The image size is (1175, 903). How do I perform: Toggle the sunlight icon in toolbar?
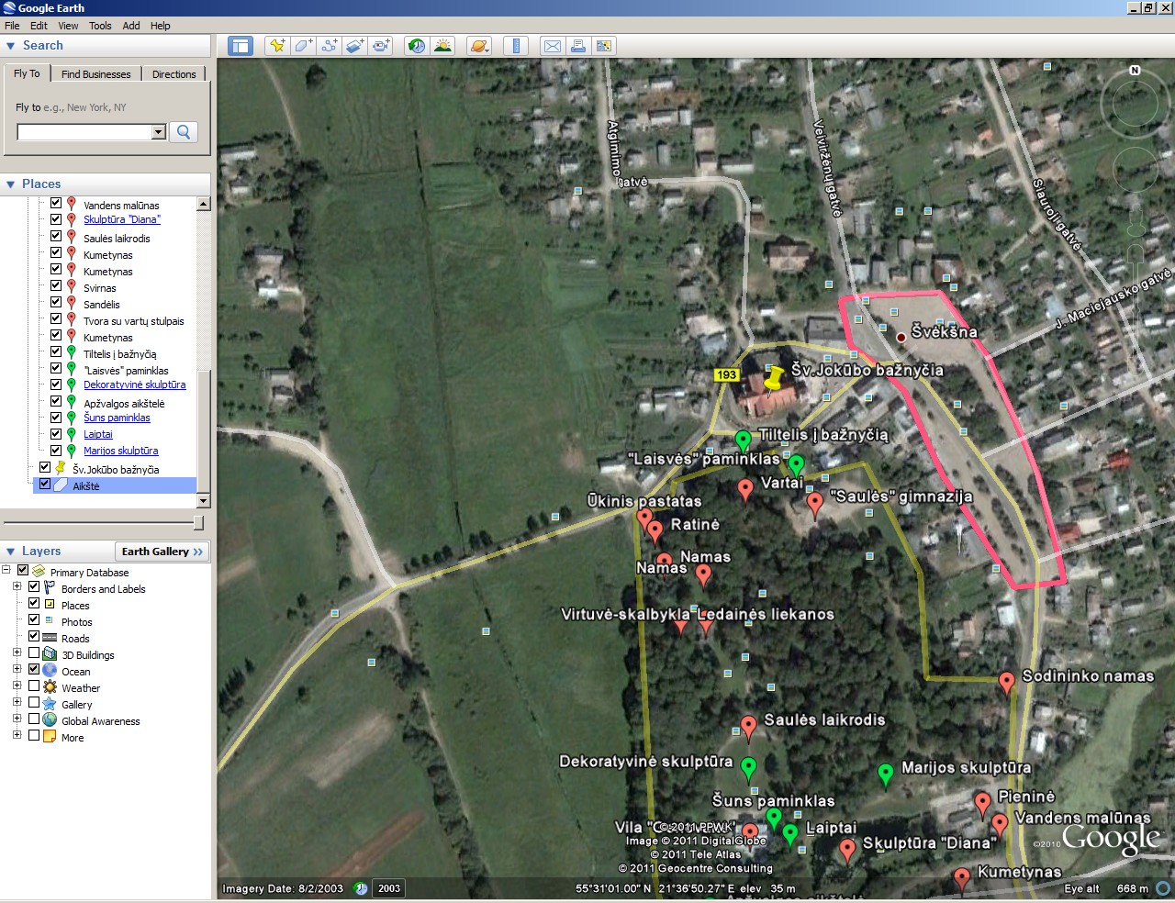(x=443, y=46)
